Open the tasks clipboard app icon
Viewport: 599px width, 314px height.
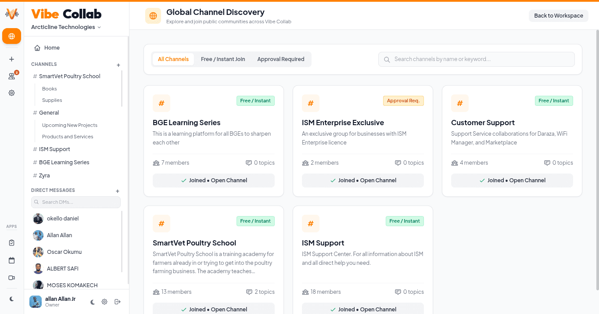(11, 243)
